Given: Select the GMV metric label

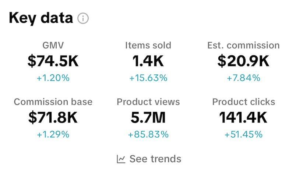Looking at the screenshot, I should click(53, 45).
